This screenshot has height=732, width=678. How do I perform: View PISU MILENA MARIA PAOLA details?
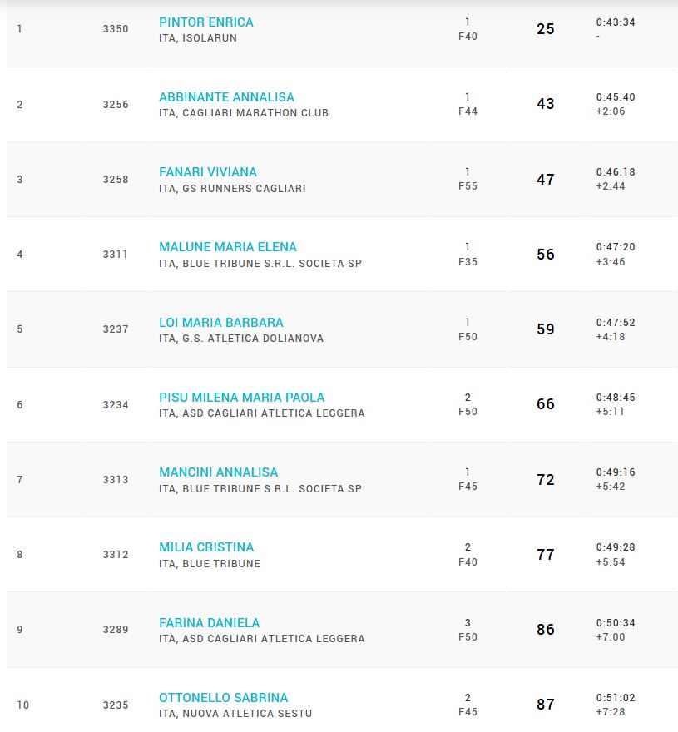coord(242,398)
